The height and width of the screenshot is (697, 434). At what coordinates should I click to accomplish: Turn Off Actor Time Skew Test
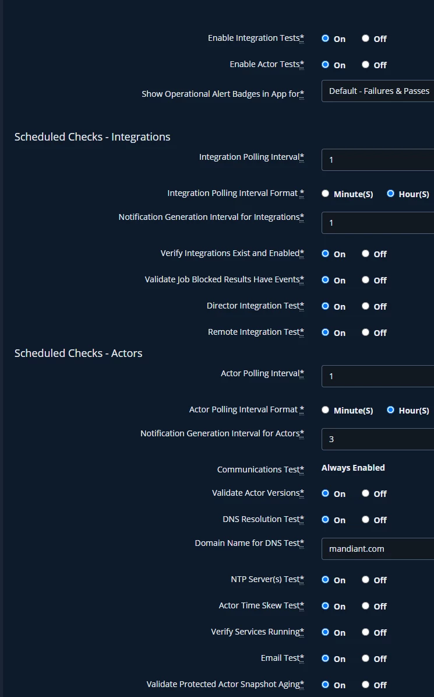pos(365,606)
